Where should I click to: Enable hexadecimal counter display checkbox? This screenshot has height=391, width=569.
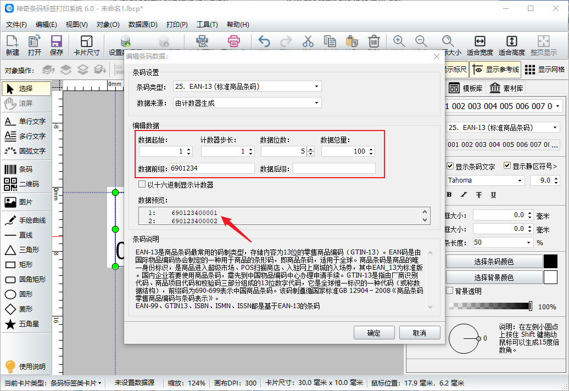tap(142, 185)
